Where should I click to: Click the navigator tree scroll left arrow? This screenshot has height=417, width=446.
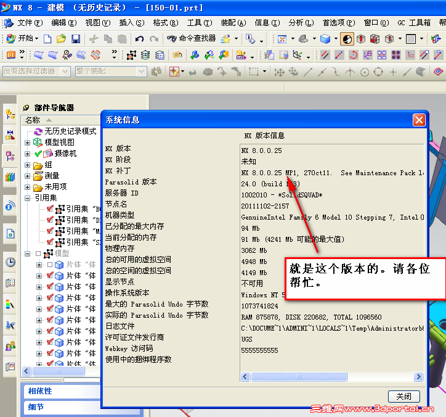pyautogui.click(x=26, y=371)
